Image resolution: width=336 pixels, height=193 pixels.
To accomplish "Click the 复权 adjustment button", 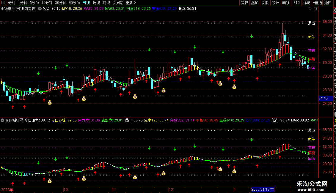I will [x=244, y=3].
